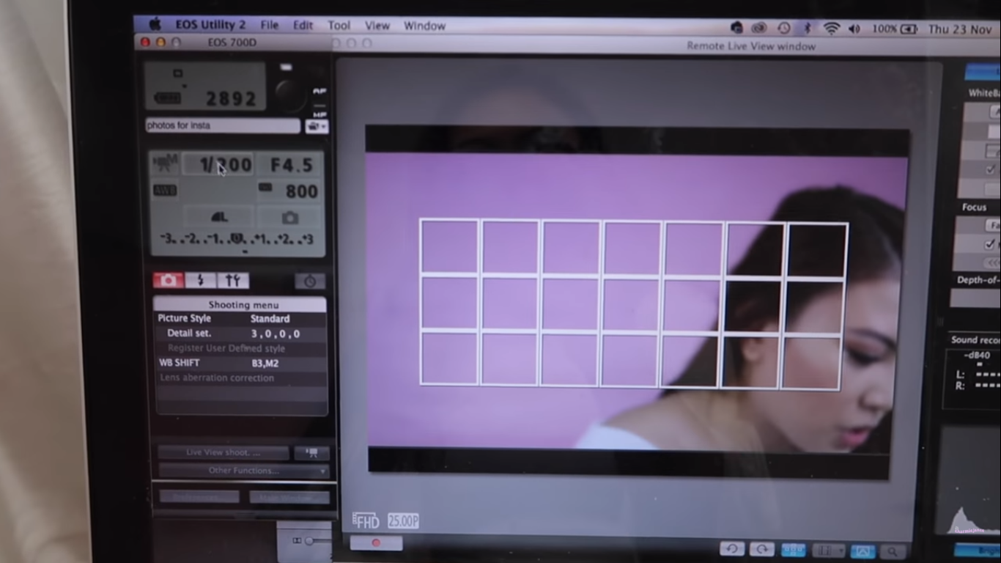Click the exposure compensation scale

[237, 240]
